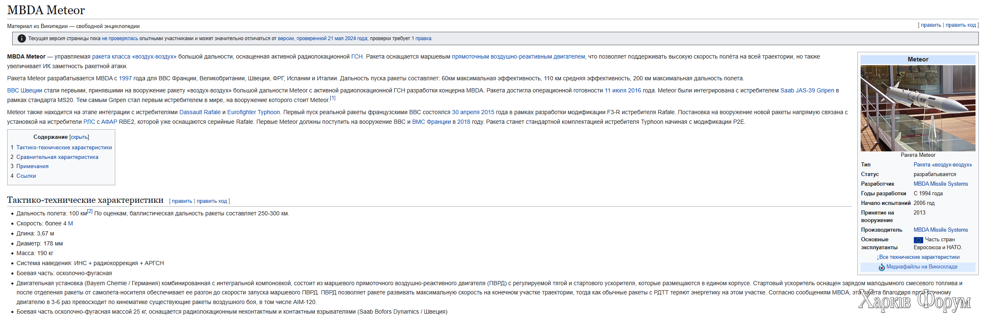
Task: Open 'Медиафайлы на Викискладе' link
Action: [922, 267]
